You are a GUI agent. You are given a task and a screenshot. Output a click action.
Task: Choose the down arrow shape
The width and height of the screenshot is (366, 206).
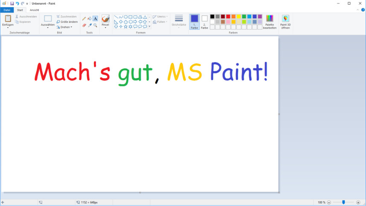(116, 26)
